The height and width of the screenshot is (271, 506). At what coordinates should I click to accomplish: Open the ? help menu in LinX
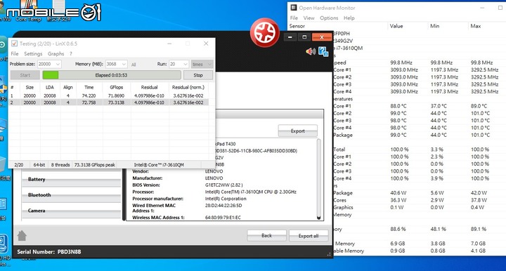tap(71, 53)
